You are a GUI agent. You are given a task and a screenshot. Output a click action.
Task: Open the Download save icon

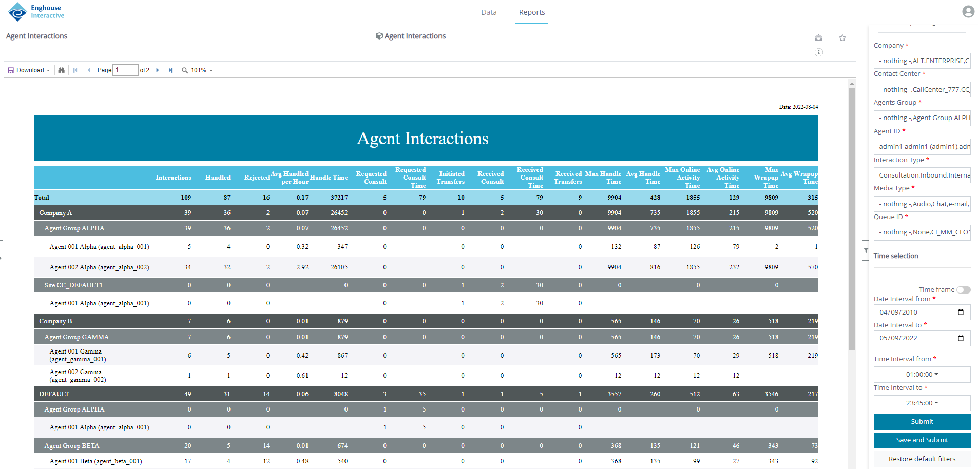[10, 70]
